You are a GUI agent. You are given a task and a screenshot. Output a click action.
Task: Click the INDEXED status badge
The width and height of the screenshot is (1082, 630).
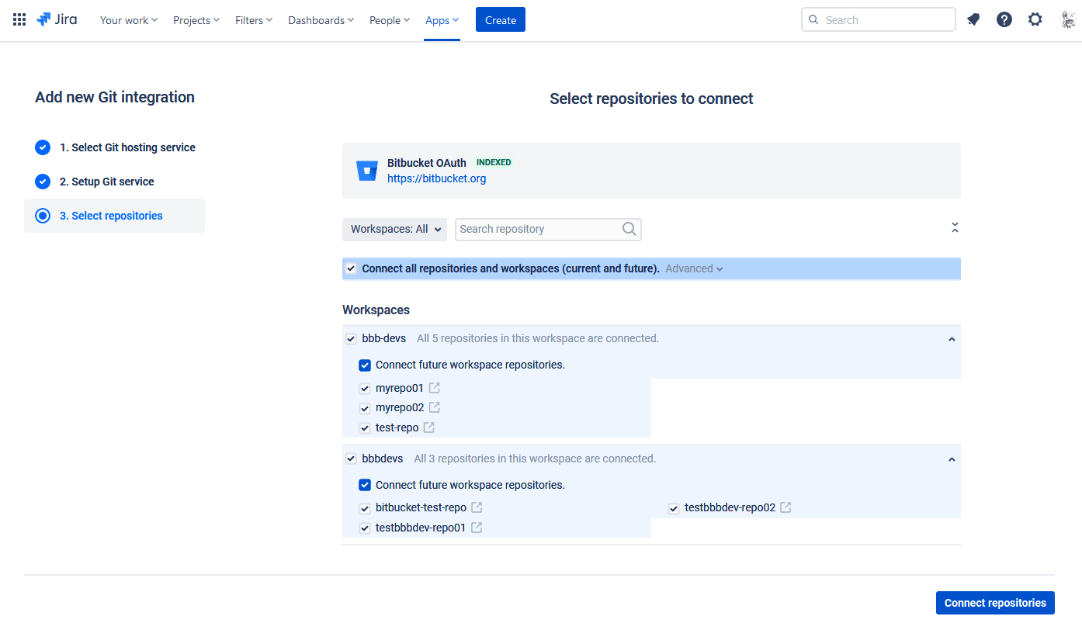[x=494, y=162]
